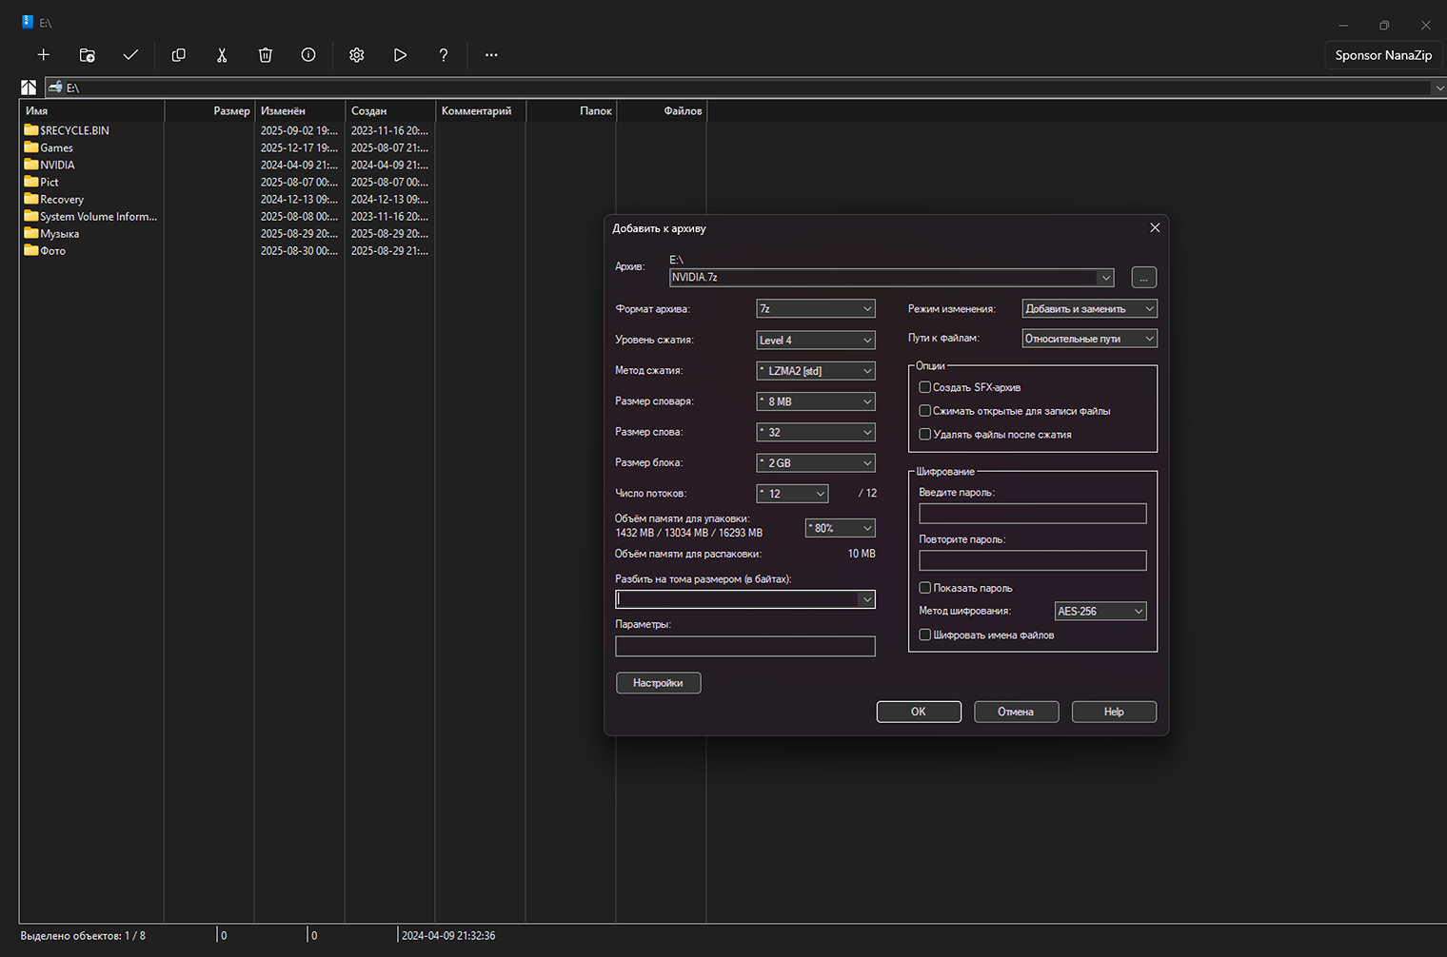
Task: Check Удалять файлы после сжатия option
Action: pyautogui.click(x=924, y=435)
